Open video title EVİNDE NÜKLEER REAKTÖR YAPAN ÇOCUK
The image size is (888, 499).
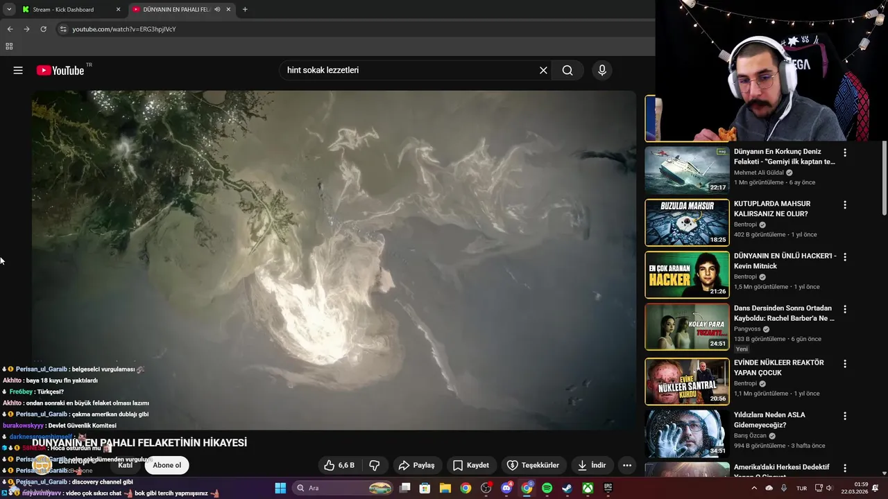778,367
